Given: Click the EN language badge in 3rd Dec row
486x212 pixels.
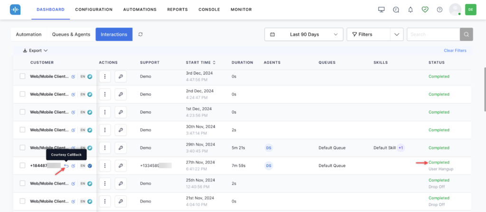Looking at the screenshot, I should 83,76.
